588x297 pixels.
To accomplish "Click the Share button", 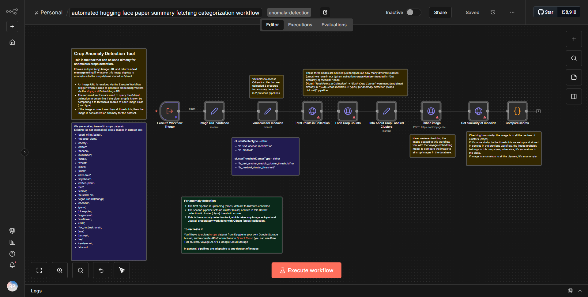I will 440,12.
